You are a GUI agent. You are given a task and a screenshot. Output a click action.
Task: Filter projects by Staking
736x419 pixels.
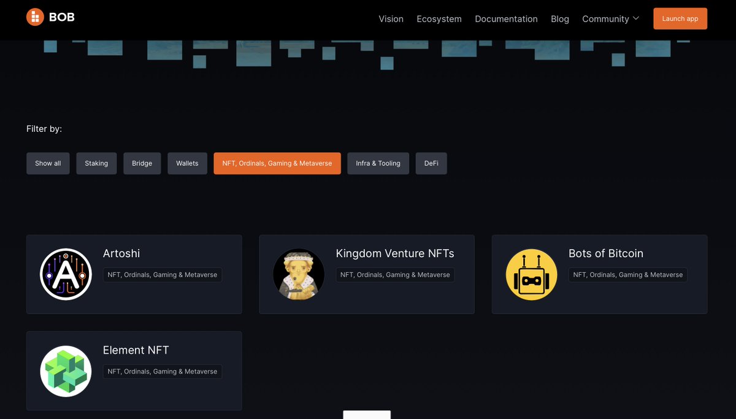[x=96, y=163]
